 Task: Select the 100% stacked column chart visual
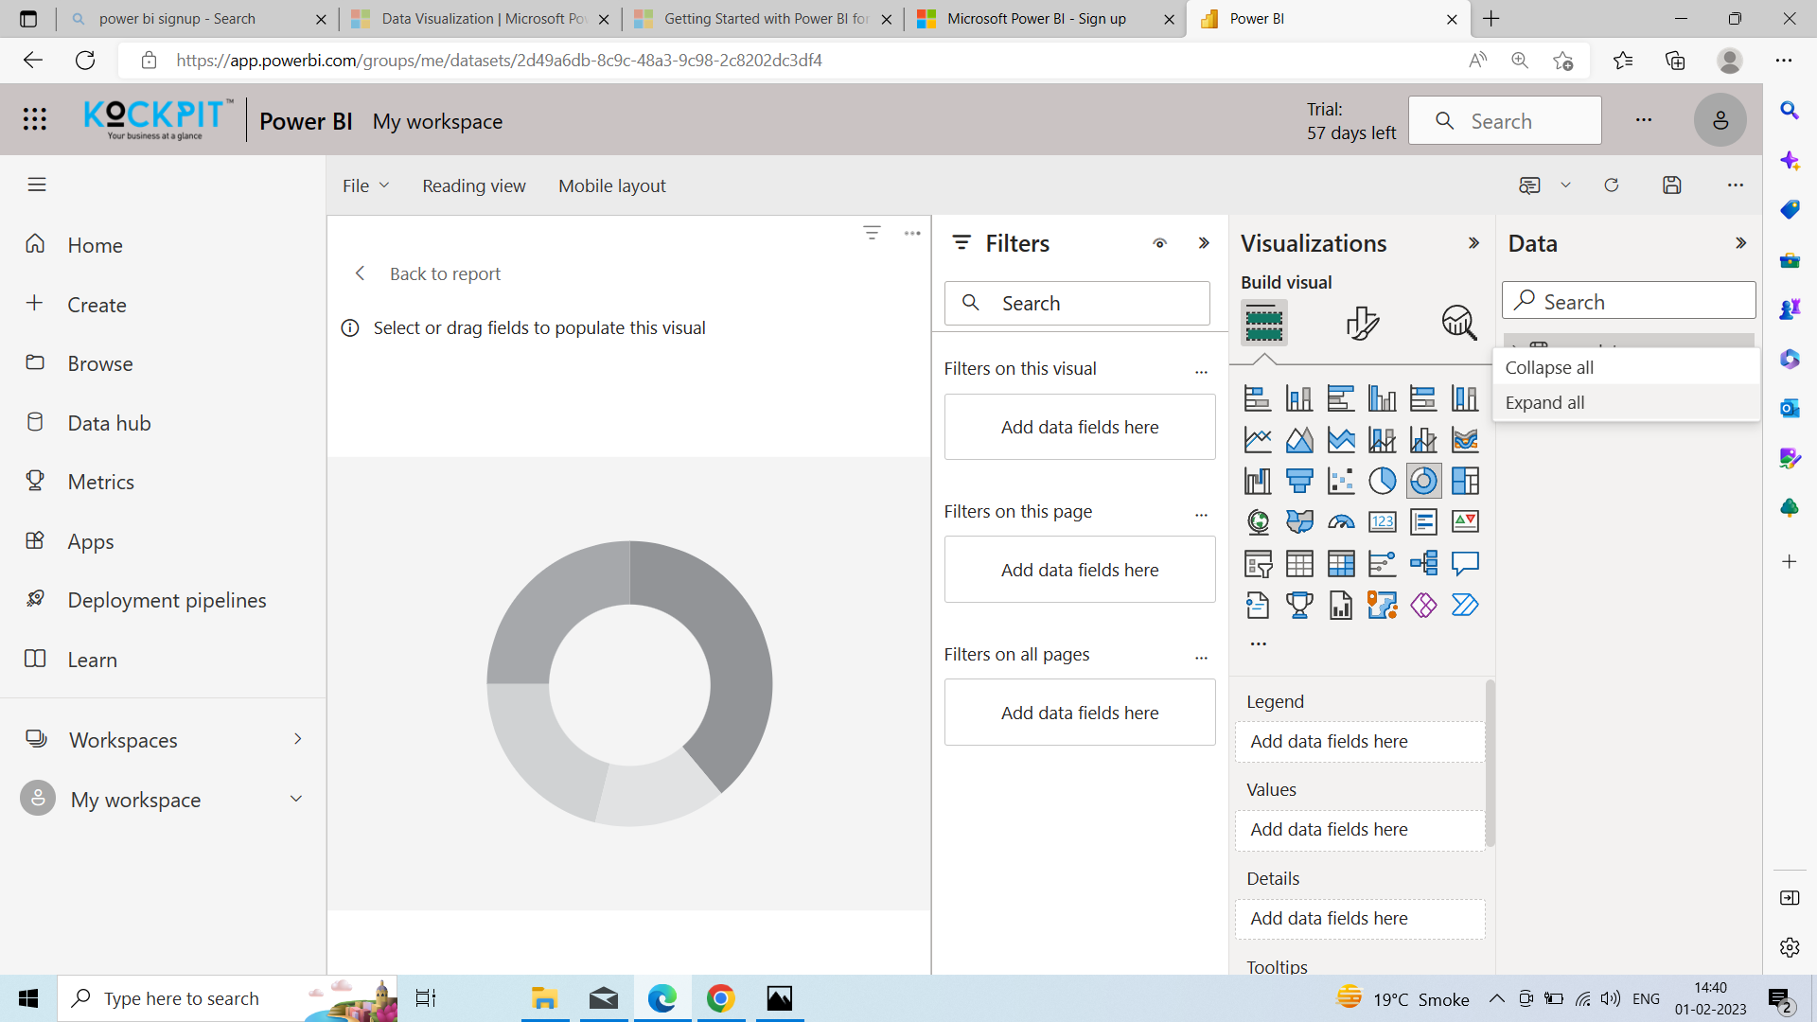(x=1465, y=398)
